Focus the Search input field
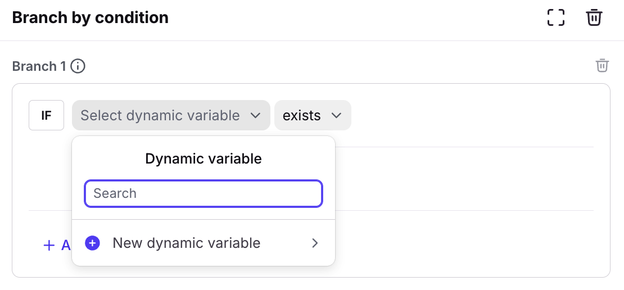 tap(204, 193)
